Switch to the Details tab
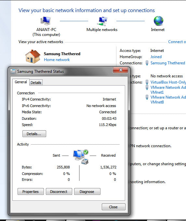Screen dimensions: 186x221 (36, 83)
